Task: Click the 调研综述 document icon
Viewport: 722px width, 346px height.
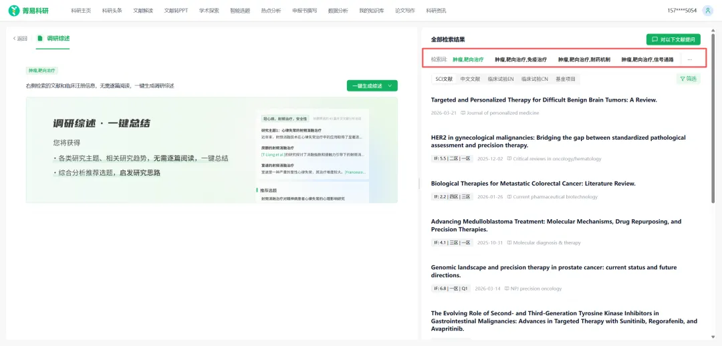Action: click(40, 38)
